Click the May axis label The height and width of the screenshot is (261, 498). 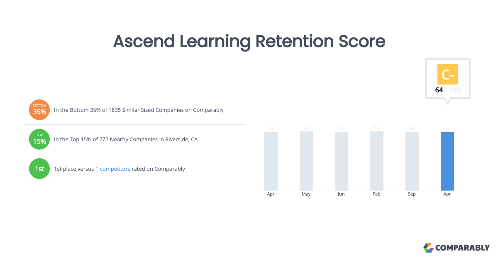(306, 194)
